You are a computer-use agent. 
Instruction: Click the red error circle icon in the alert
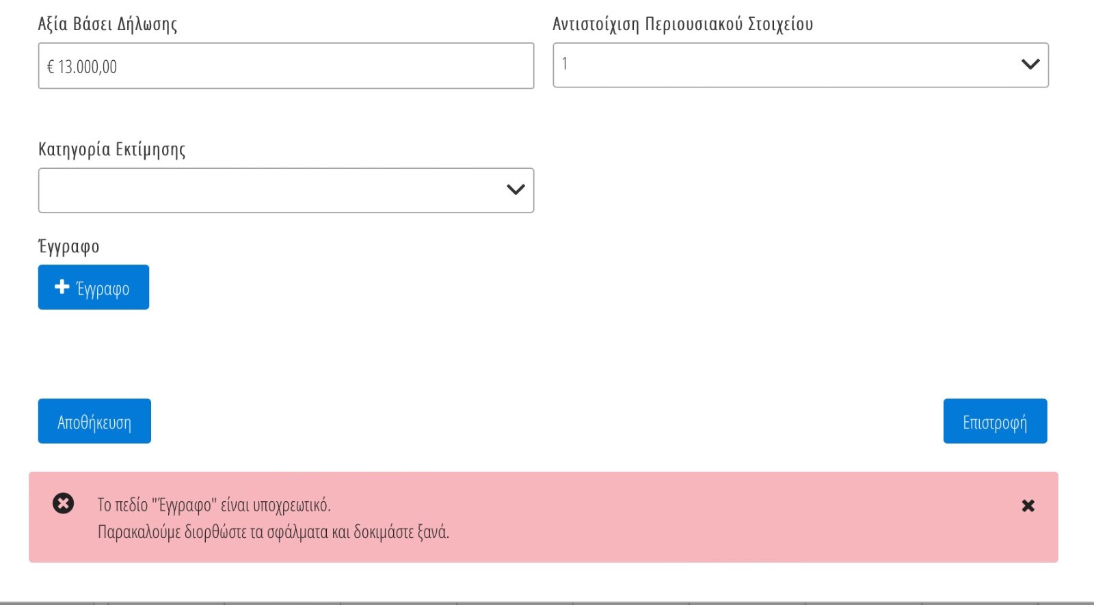[x=63, y=504]
